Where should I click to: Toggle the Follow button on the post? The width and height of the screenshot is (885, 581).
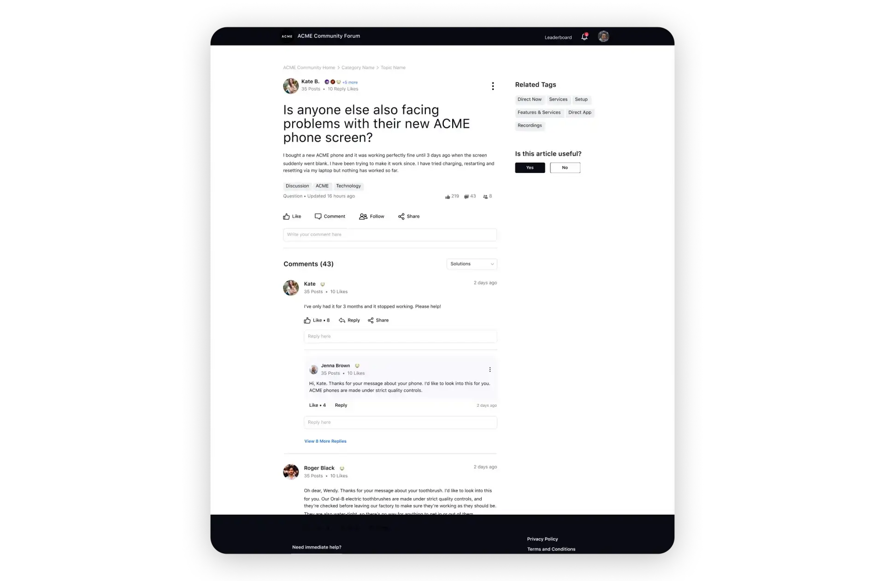click(x=372, y=216)
